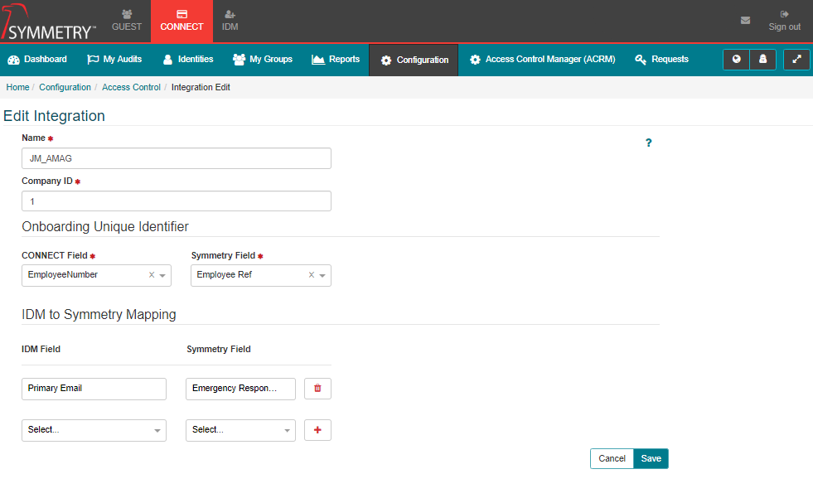Open Configuration breadcrumb link
Screen dimensions: 813x503
(x=65, y=87)
